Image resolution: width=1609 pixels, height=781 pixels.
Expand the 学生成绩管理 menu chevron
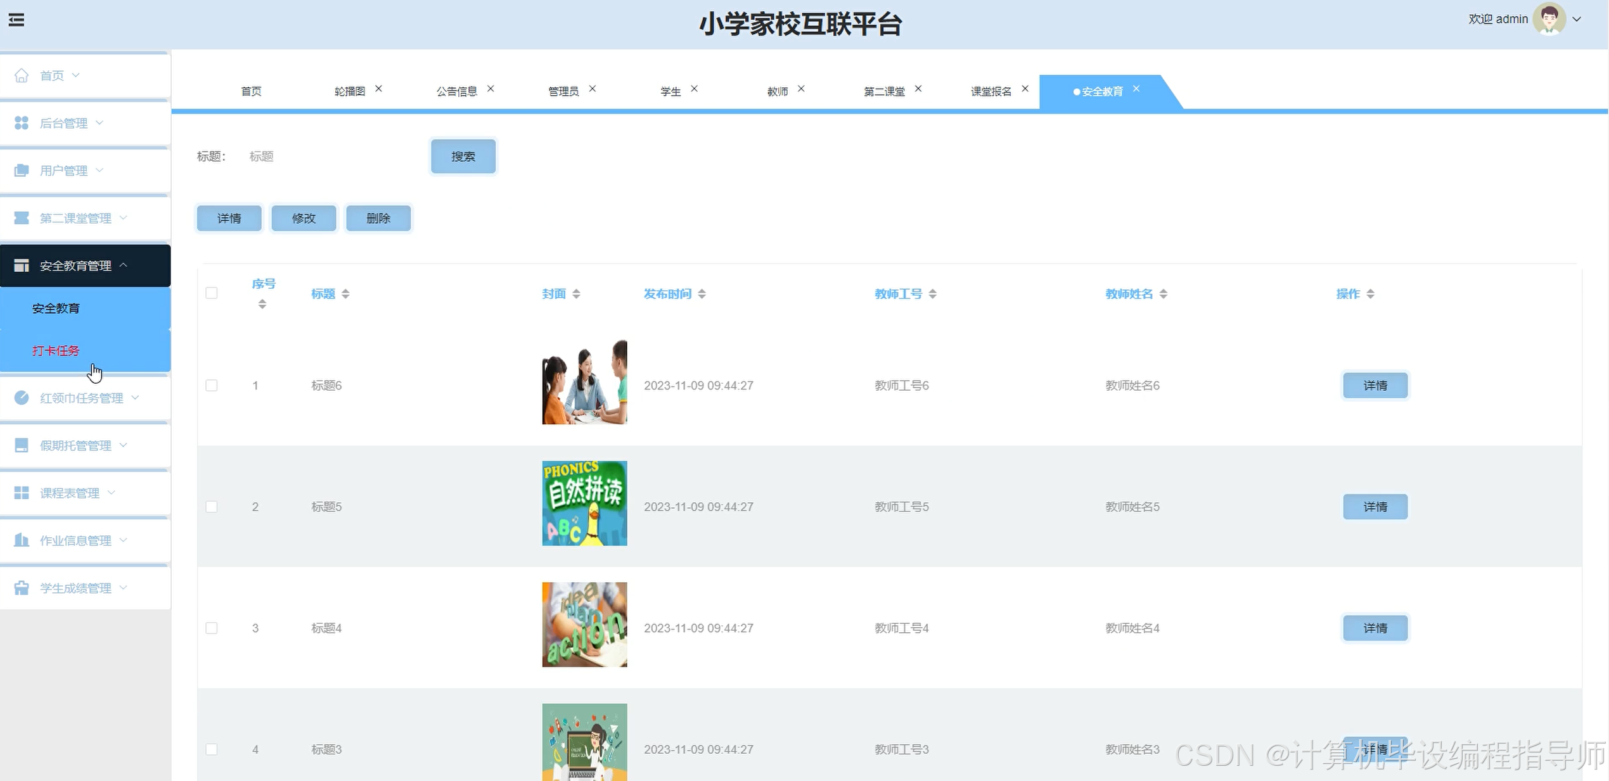pyautogui.click(x=124, y=588)
